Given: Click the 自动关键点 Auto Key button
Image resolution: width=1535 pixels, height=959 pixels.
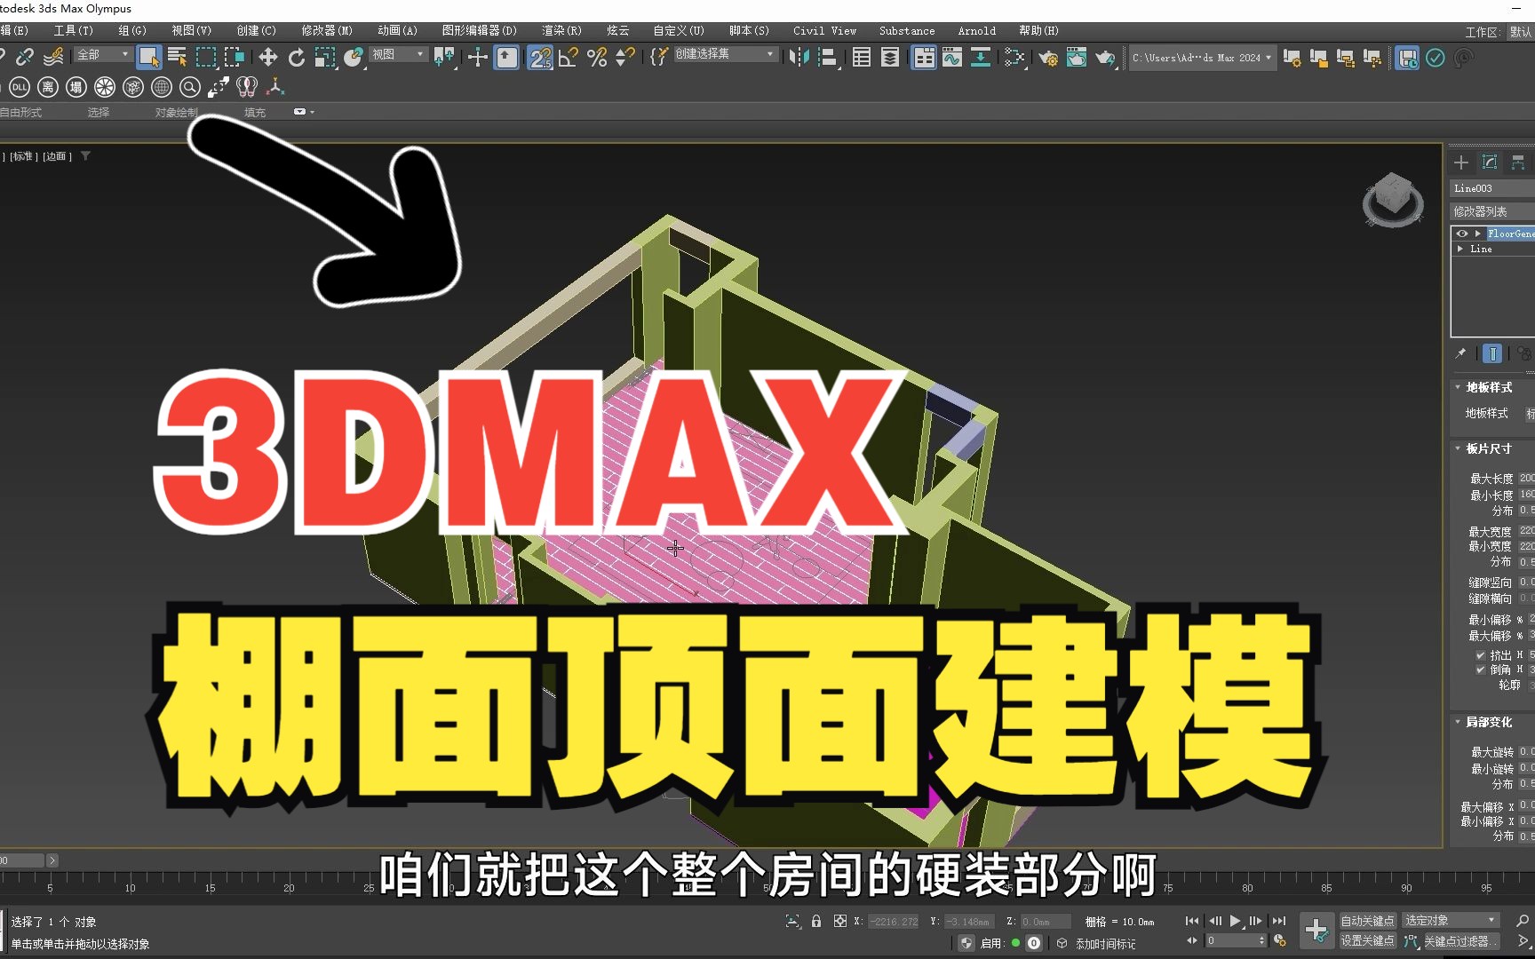Looking at the screenshot, I should [1367, 921].
